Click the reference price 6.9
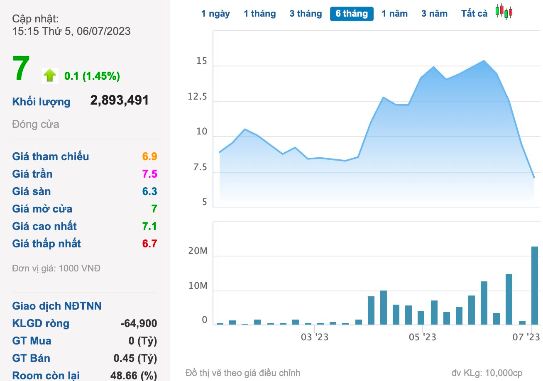The image size is (543, 381). click(149, 156)
